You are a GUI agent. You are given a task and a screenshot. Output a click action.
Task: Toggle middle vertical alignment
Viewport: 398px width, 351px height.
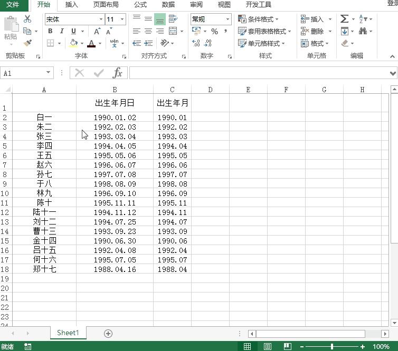[148, 19]
